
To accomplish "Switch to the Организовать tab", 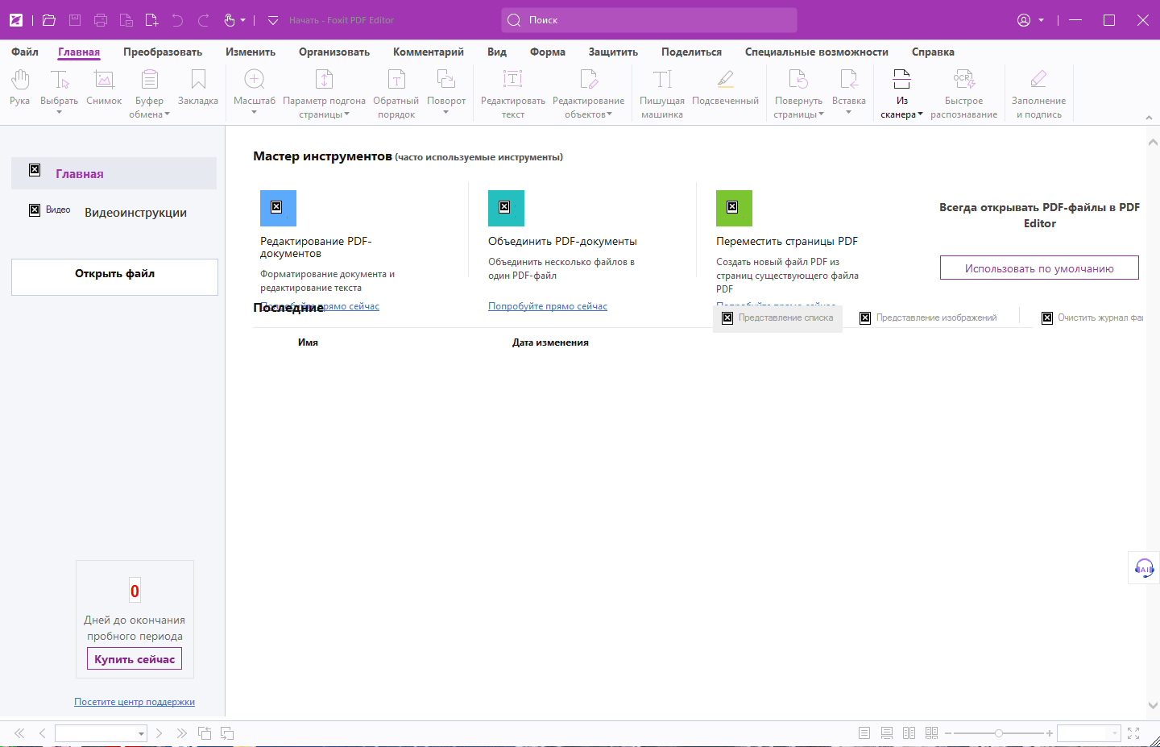I will [334, 52].
